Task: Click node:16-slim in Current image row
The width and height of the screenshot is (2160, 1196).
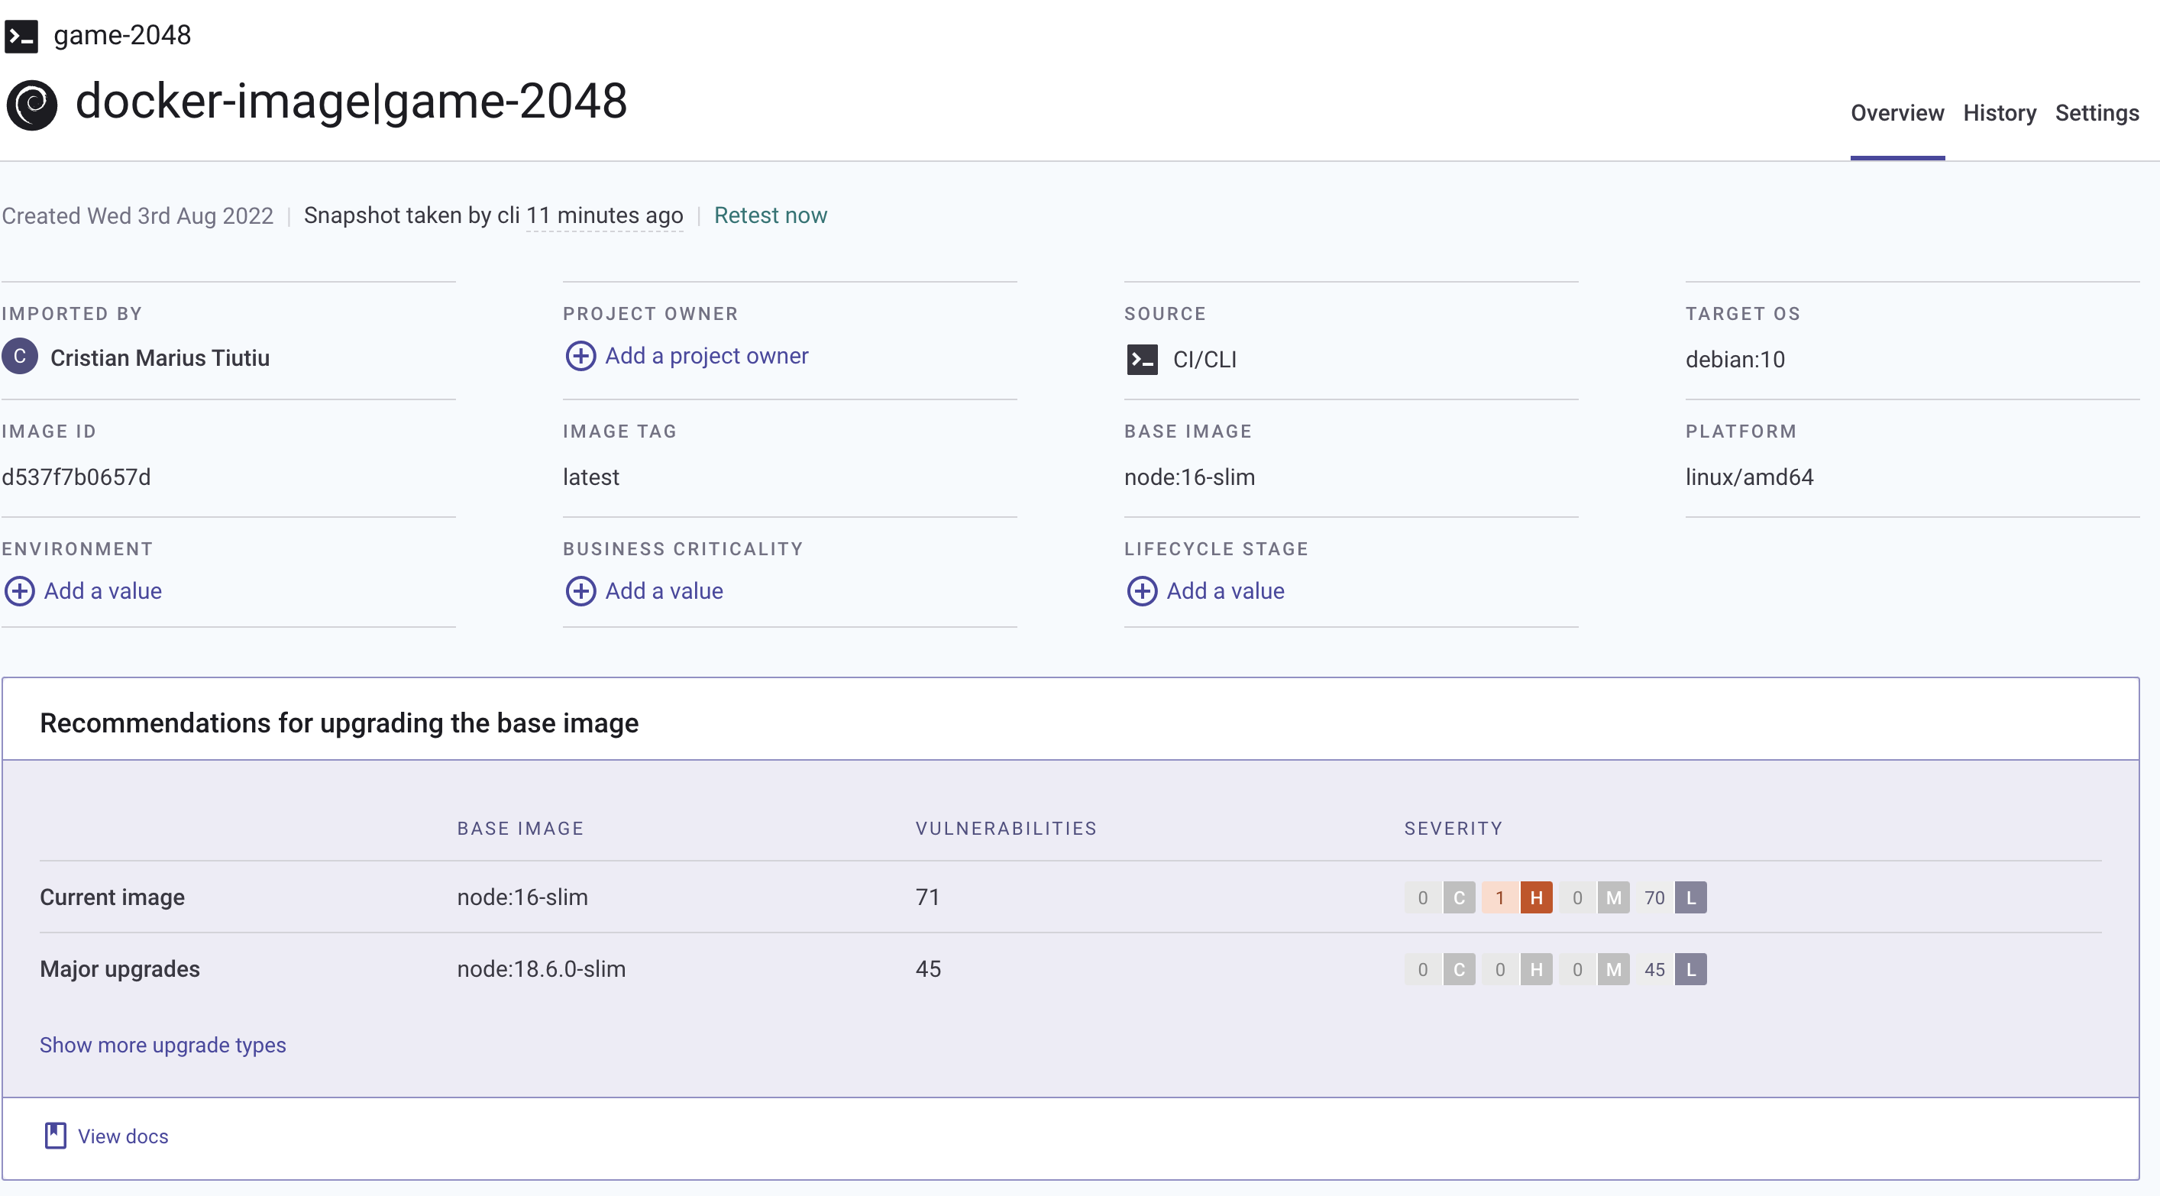Action: [x=522, y=897]
